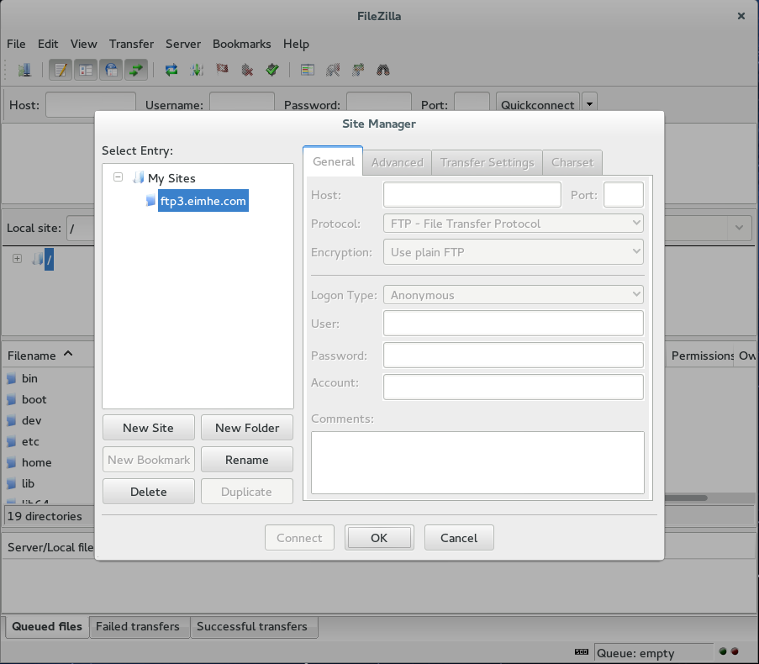Click the ftp3.eimhe.com site icon
759x664 pixels.
pyautogui.click(x=151, y=200)
